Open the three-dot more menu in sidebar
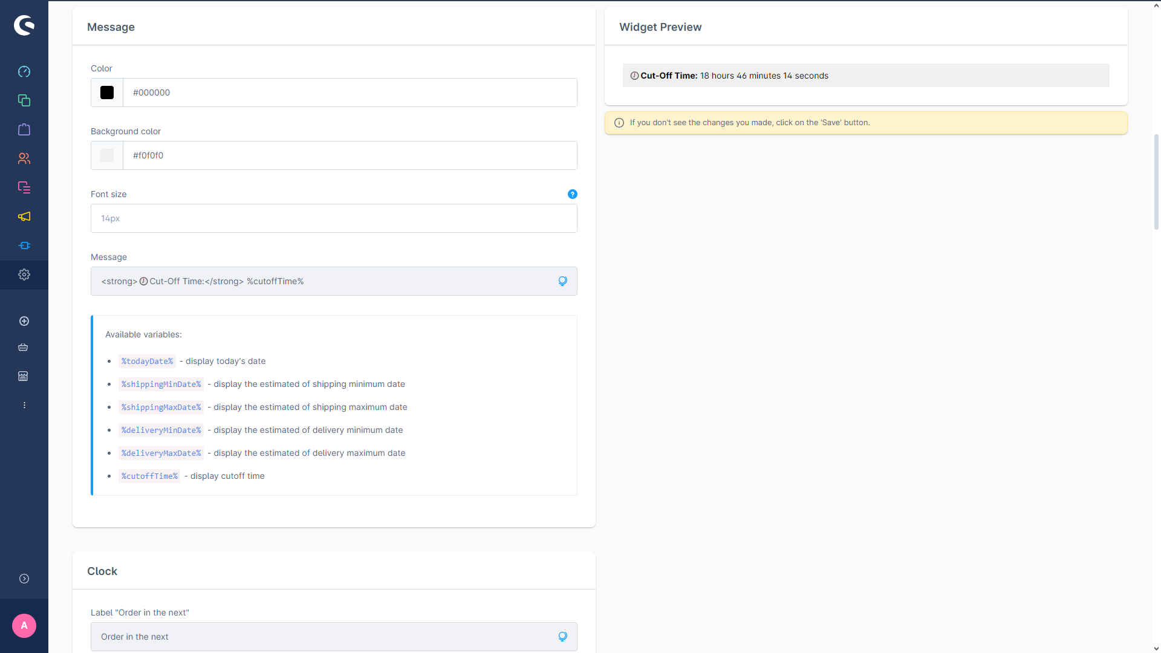 pos(24,405)
